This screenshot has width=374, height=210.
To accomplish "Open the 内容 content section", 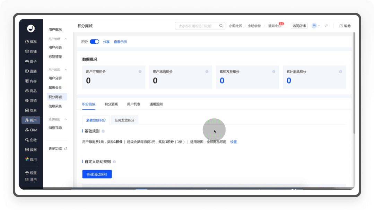I will [31, 81].
